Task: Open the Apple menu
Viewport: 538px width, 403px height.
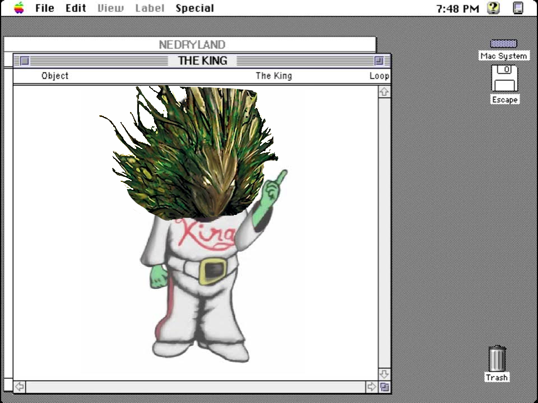Action: coord(19,8)
